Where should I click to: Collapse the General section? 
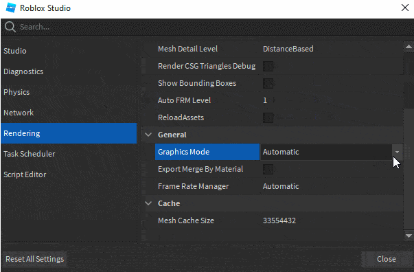(148, 135)
